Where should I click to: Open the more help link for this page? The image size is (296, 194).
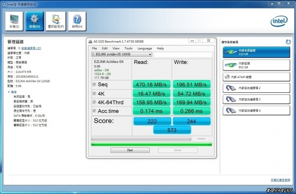[x=280, y=180]
